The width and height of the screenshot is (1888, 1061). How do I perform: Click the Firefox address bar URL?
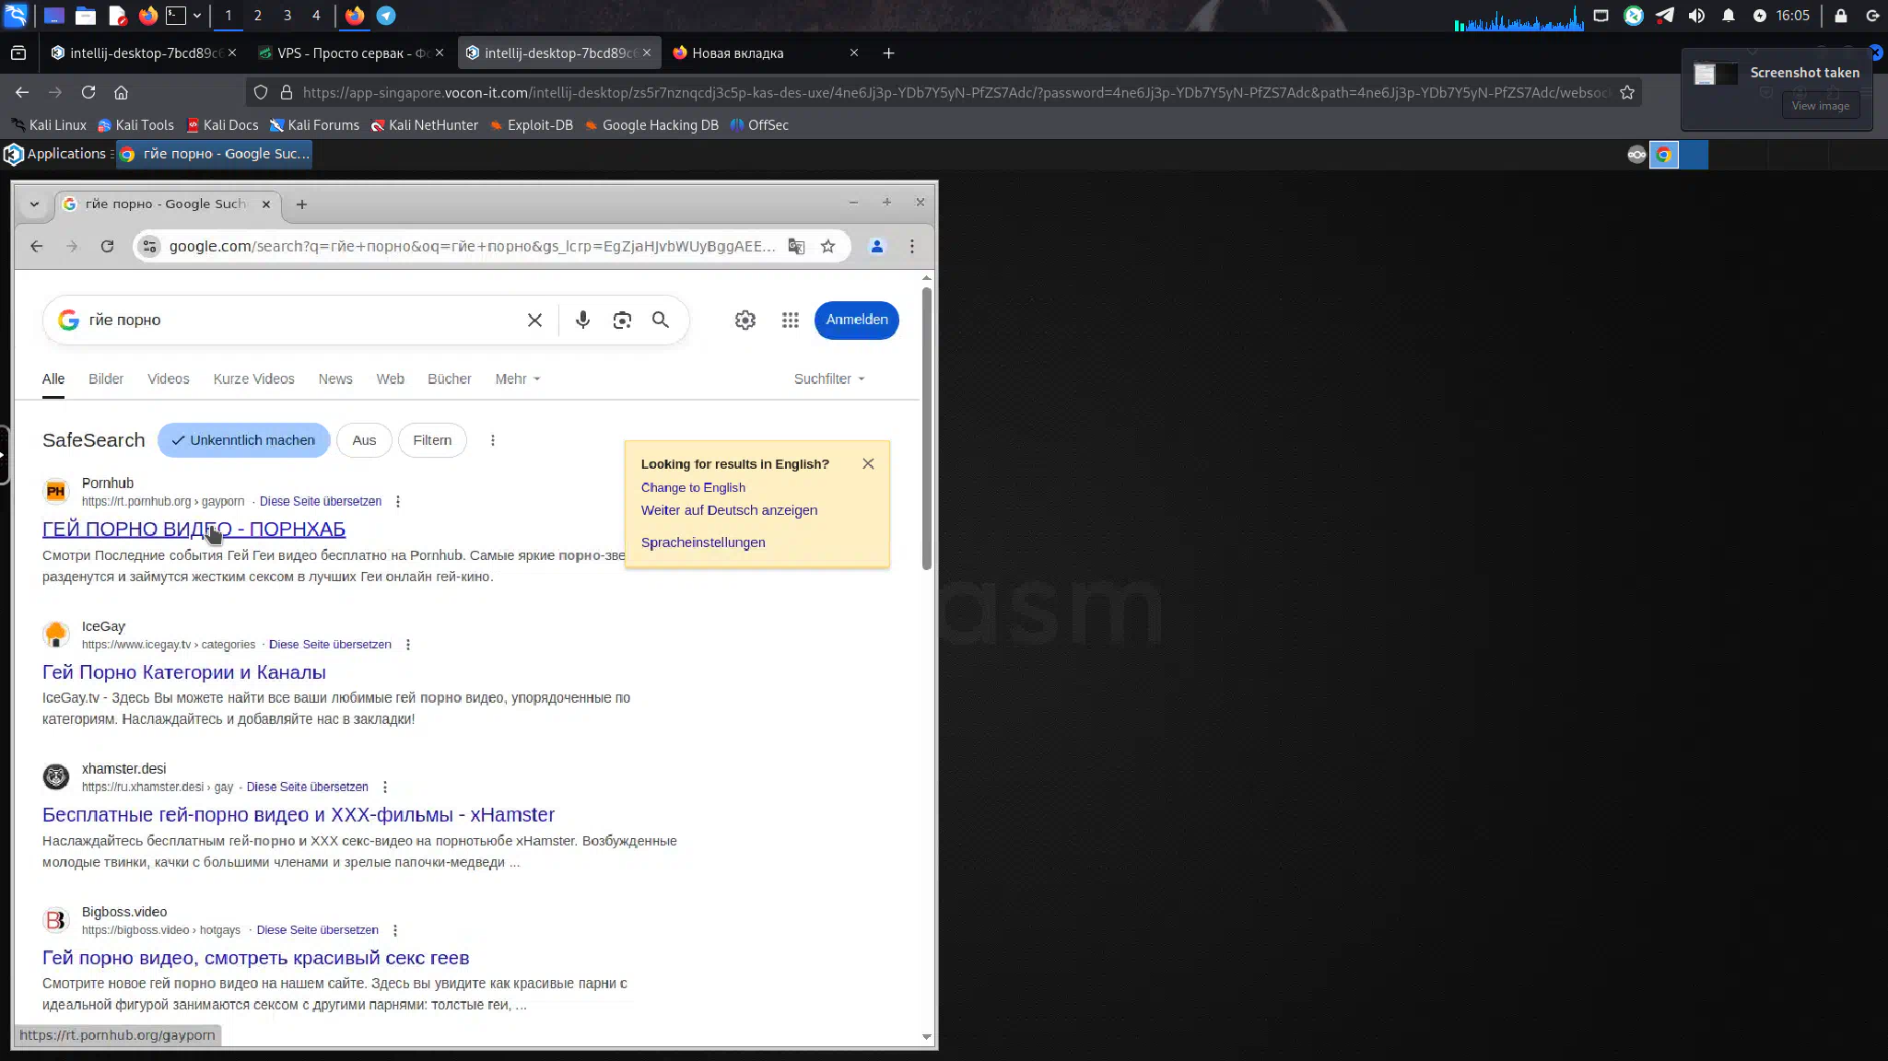click(956, 92)
